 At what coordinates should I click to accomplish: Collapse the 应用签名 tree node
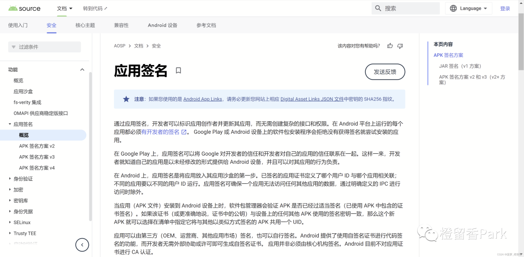pos(10,124)
